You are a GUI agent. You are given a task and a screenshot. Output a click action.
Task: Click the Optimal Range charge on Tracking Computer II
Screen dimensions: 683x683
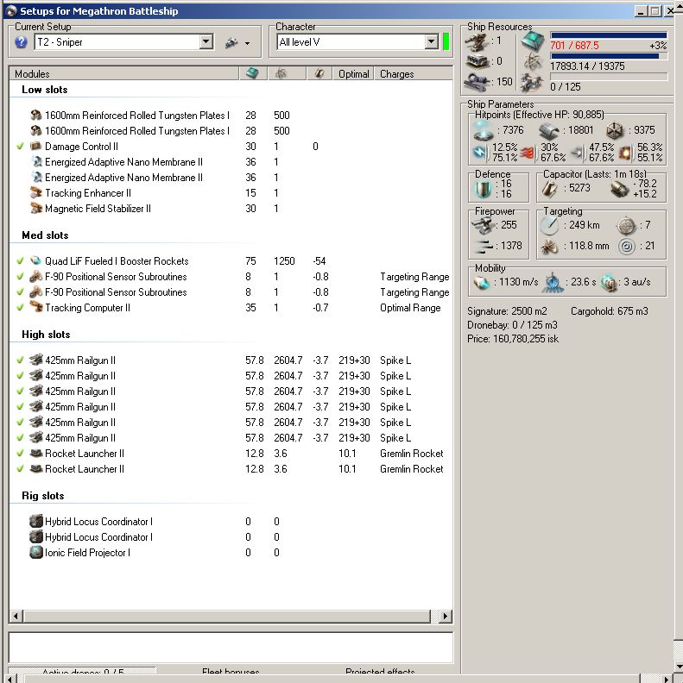[410, 308]
